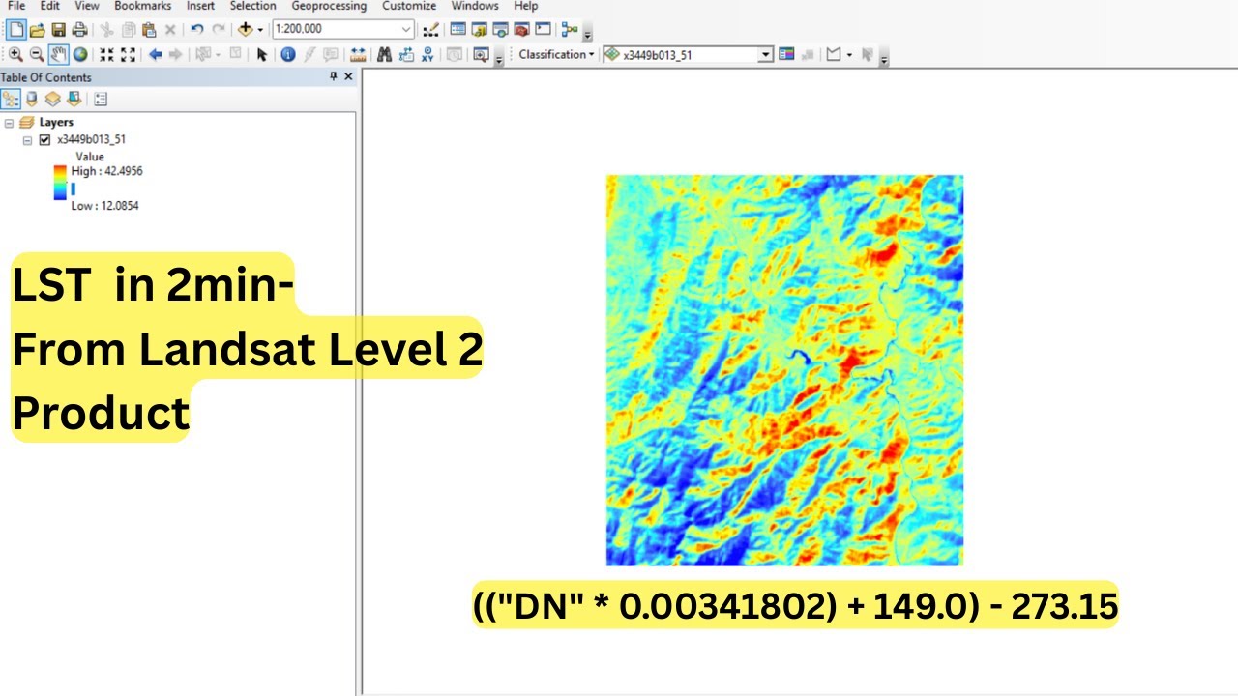Switch to List By Selection view
This screenshot has height=696, width=1238.
point(74,99)
